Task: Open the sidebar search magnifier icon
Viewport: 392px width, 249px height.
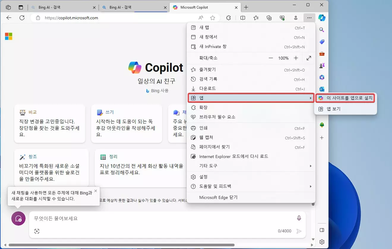Action: tap(322, 30)
